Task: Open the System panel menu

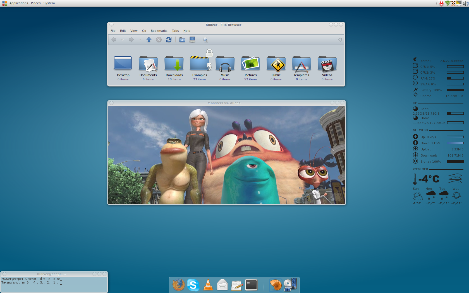Action: pos(49,3)
